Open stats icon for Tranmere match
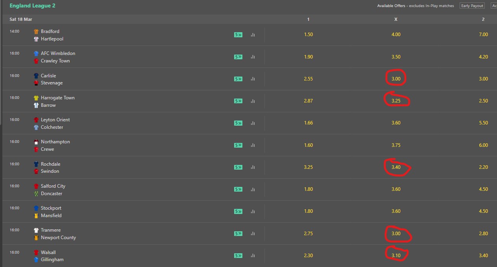 [x=253, y=234]
